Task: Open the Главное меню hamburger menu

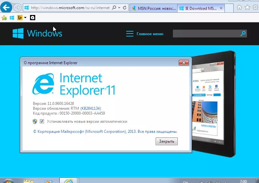Action: pos(145,34)
